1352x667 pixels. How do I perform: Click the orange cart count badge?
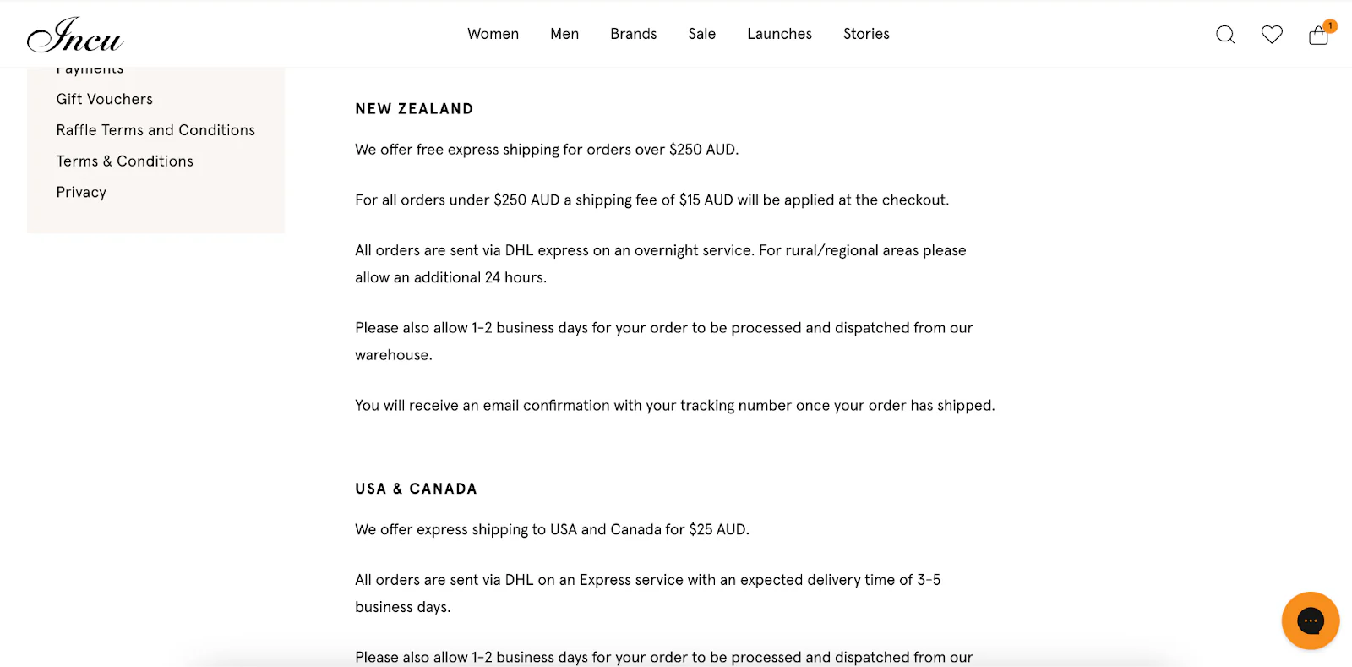(x=1330, y=25)
